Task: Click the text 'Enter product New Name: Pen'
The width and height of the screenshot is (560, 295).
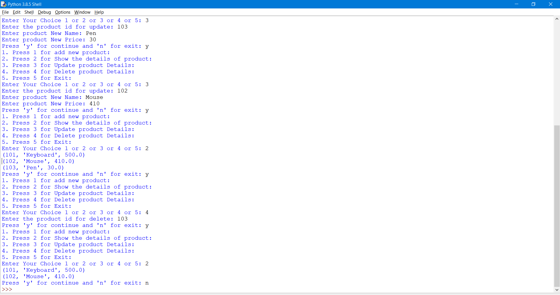Action: pyautogui.click(x=49, y=33)
